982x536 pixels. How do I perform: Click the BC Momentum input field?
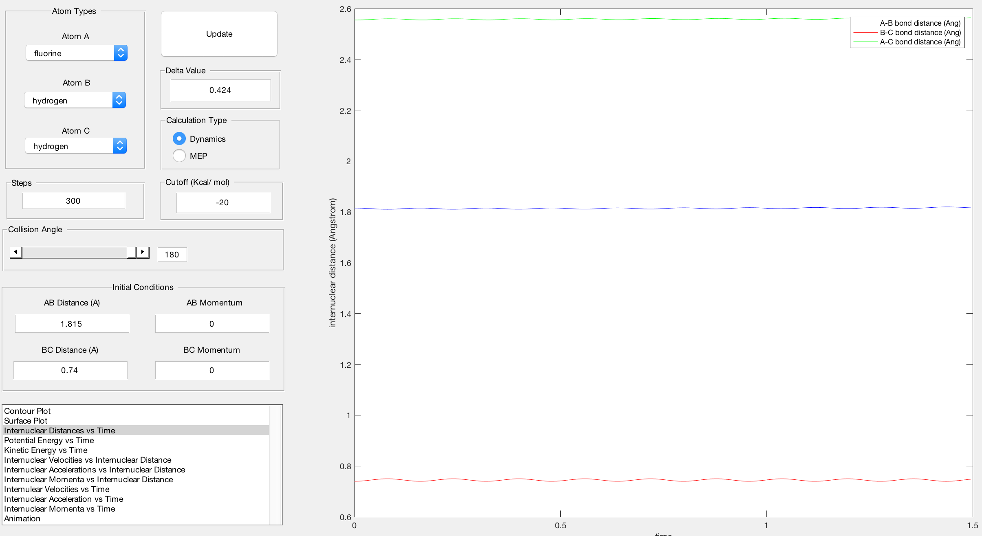point(212,370)
